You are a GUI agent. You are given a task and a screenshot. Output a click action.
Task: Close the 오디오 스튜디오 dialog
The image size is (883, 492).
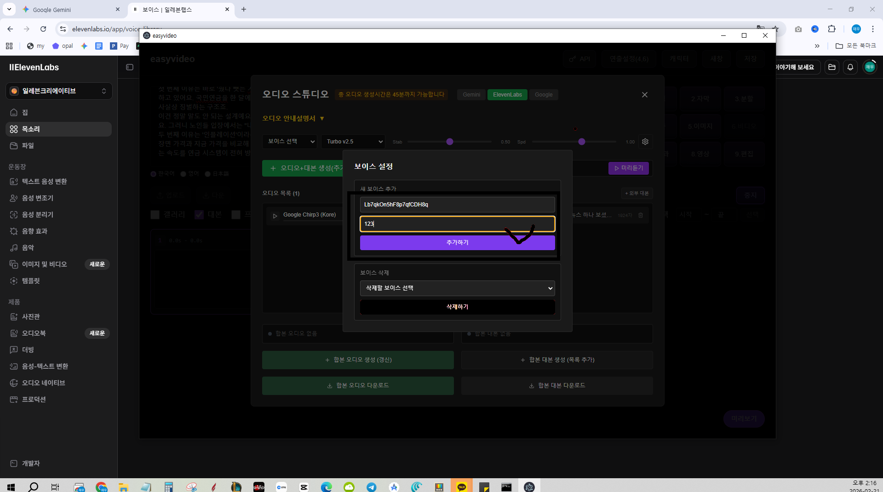tap(645, 95)
